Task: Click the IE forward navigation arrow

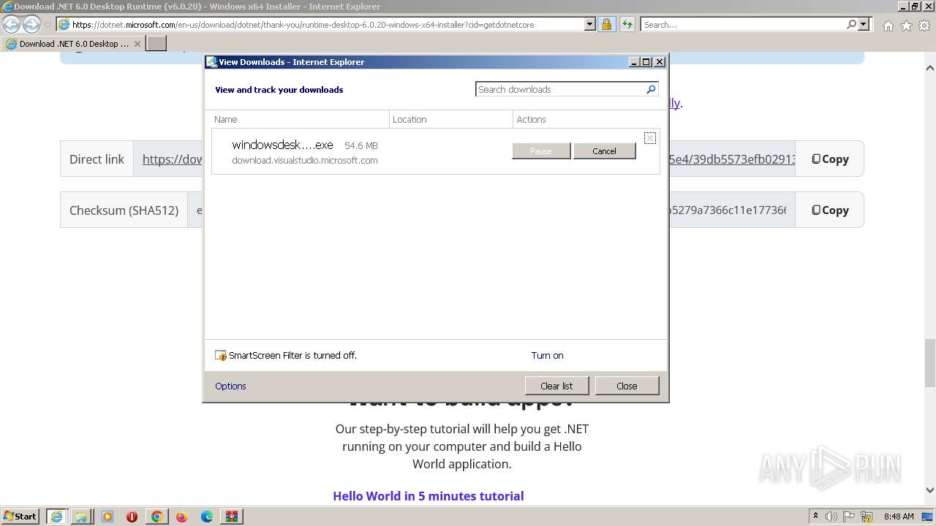Action: click(31, 24)
